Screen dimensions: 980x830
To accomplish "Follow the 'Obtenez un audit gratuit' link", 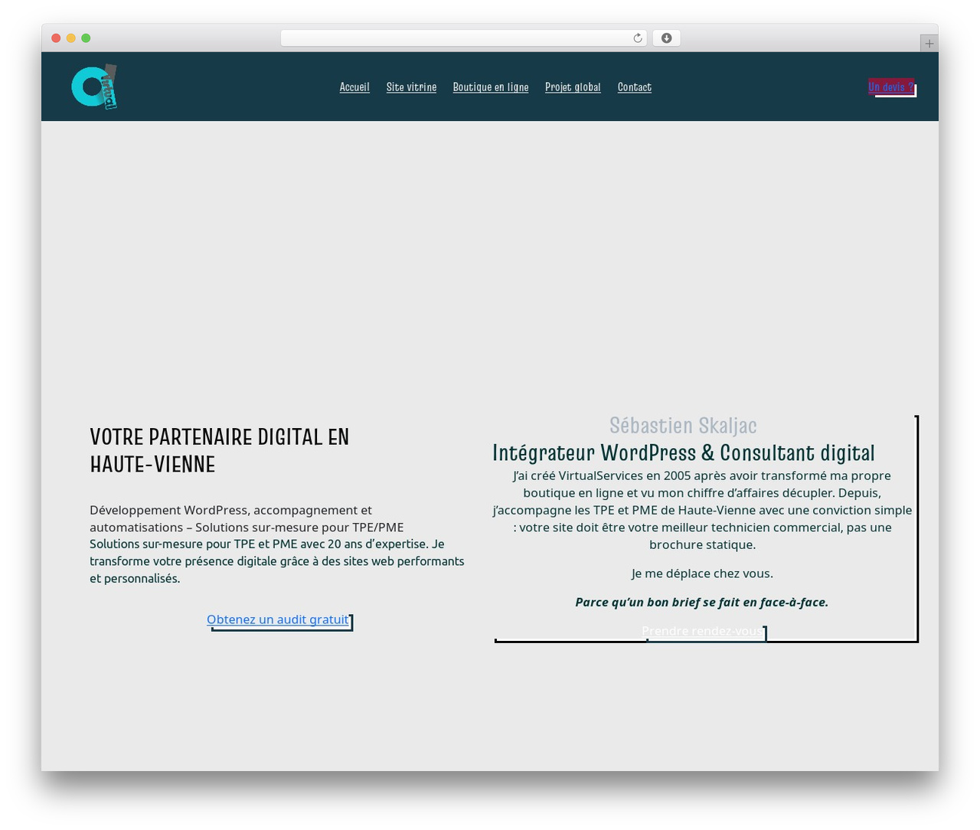I will [278, 619].
